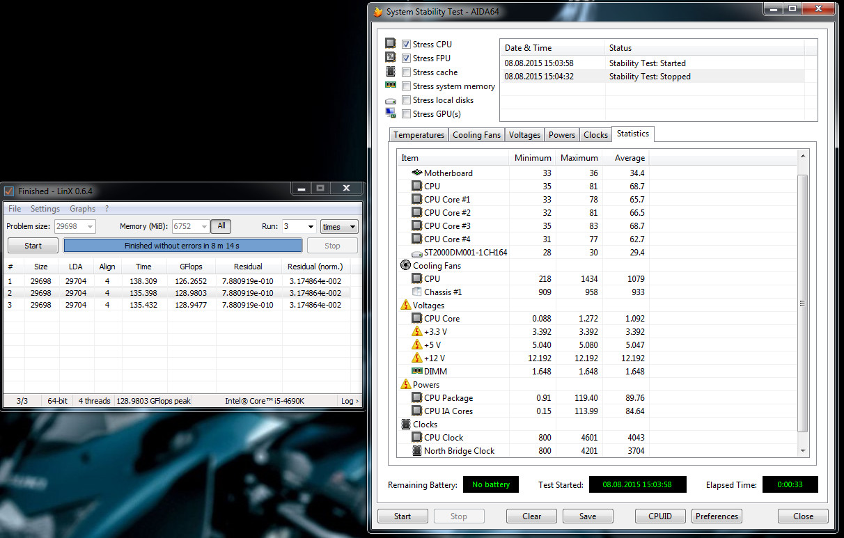Open the ? help menu in LinX
This screenshot has width=844, height=538.
pyautogui.click(x=107, y=209)
